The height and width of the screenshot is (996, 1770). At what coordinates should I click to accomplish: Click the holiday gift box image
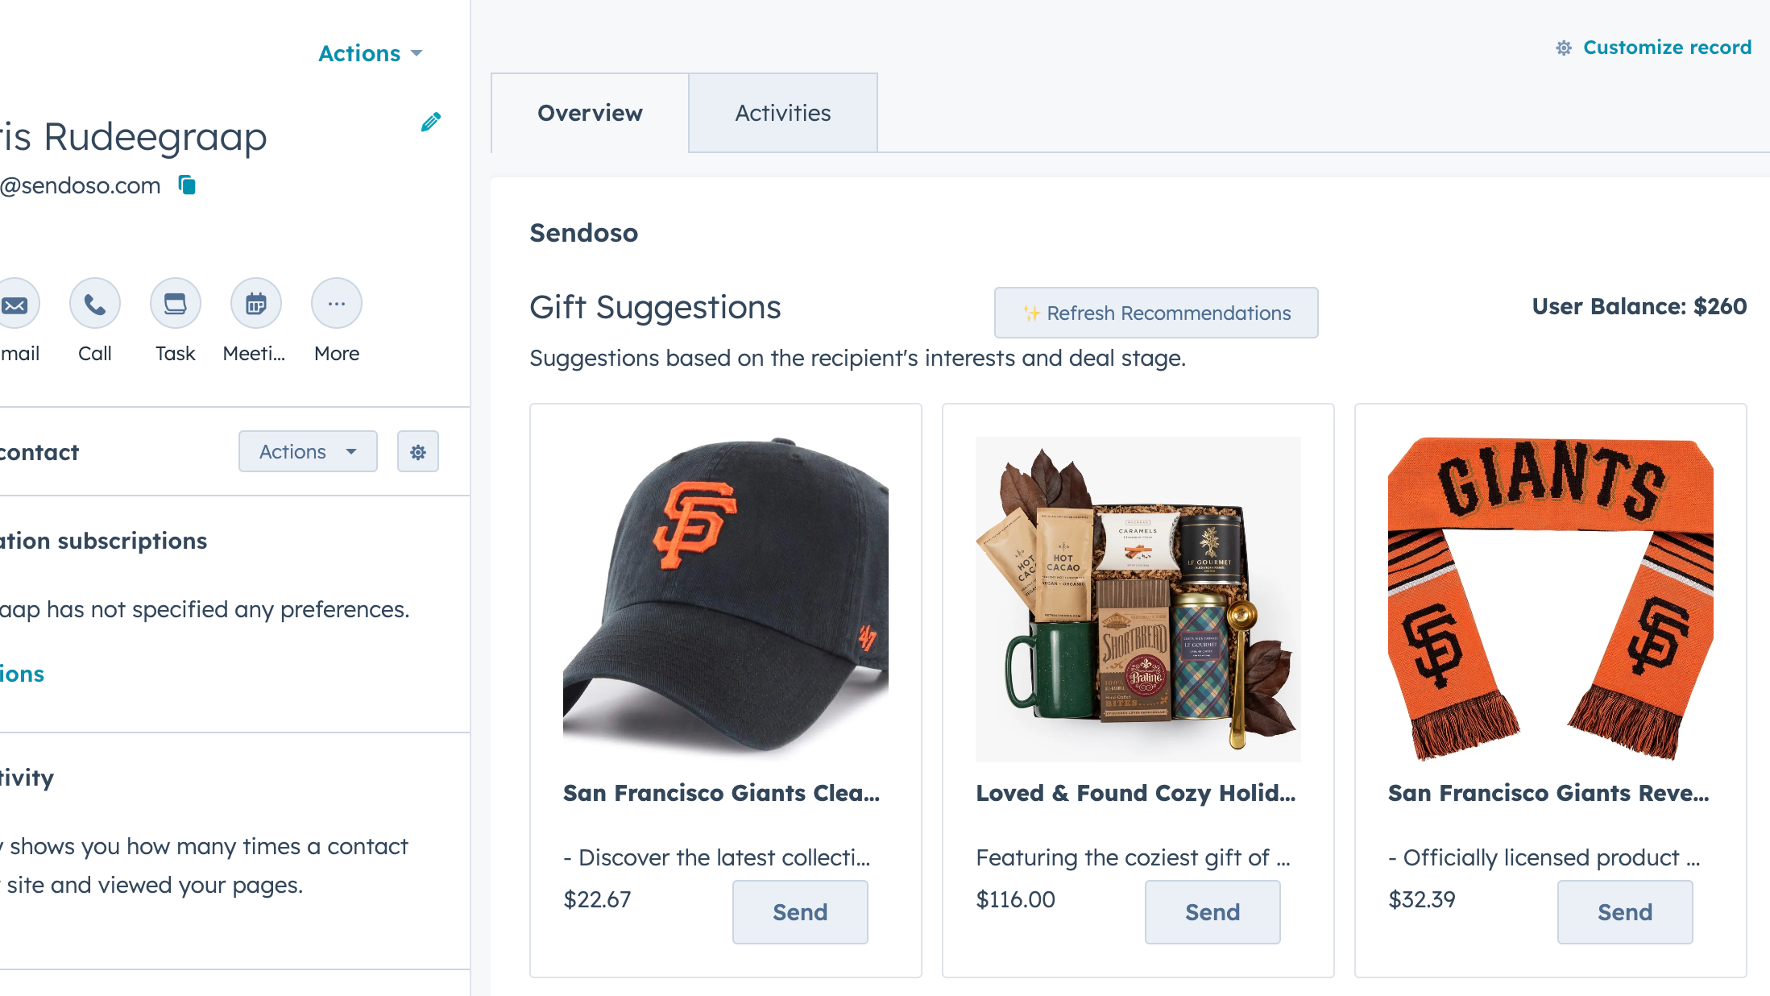(1138, 599)
